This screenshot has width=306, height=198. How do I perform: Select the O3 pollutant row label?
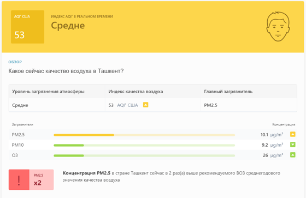(15, 155)
